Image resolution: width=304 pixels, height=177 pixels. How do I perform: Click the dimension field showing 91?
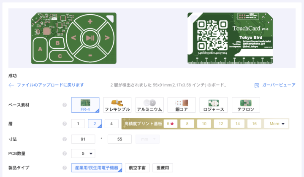(x=83, y=139)
